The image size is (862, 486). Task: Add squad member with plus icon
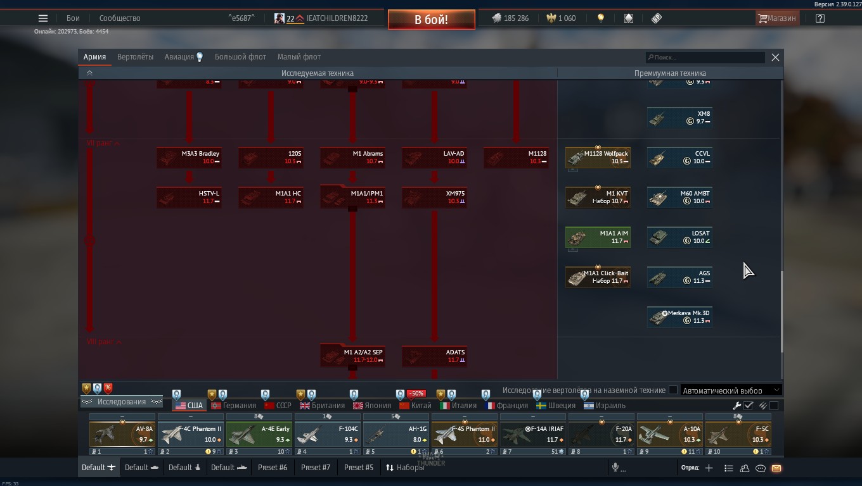(709, 468)
